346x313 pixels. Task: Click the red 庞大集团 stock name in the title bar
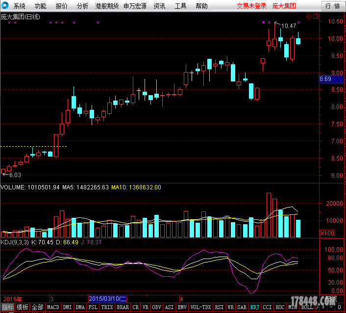point(284,6)
